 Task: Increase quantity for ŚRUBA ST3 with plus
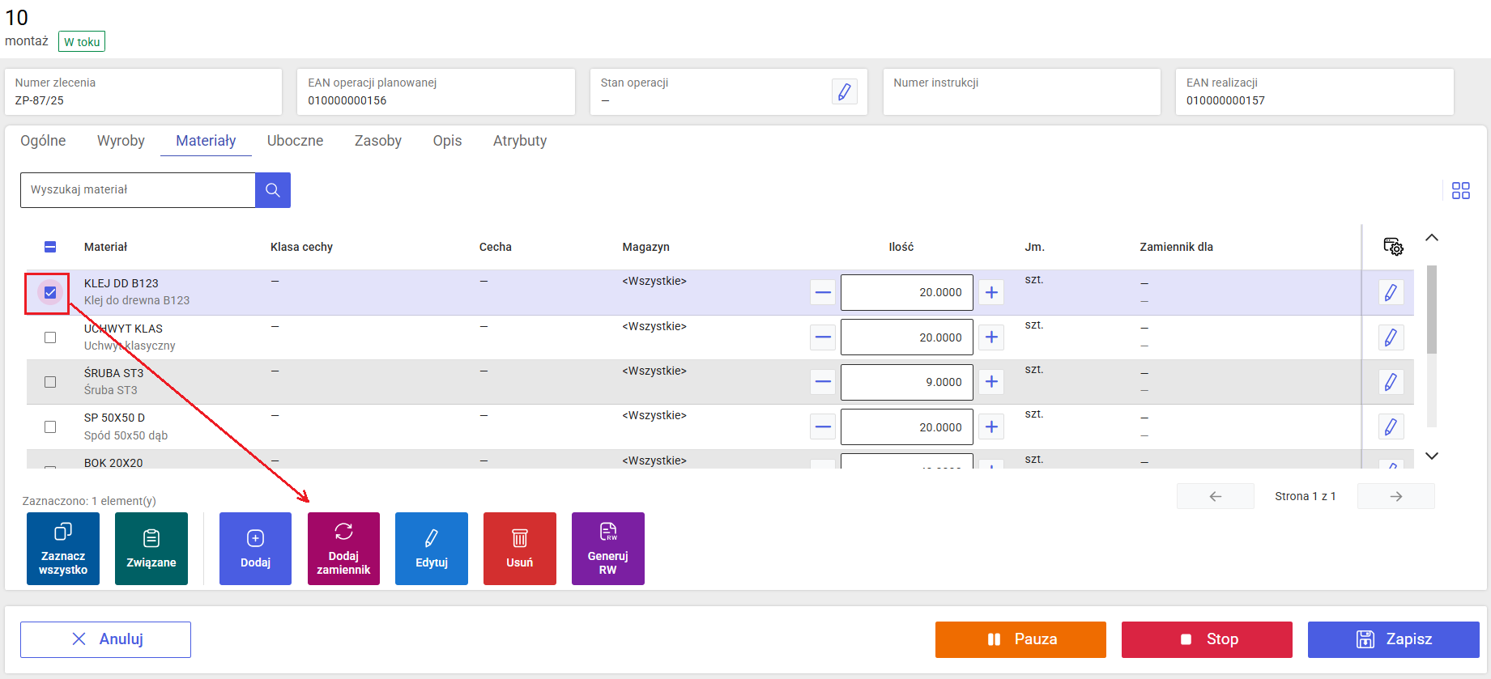click(991, 382)
